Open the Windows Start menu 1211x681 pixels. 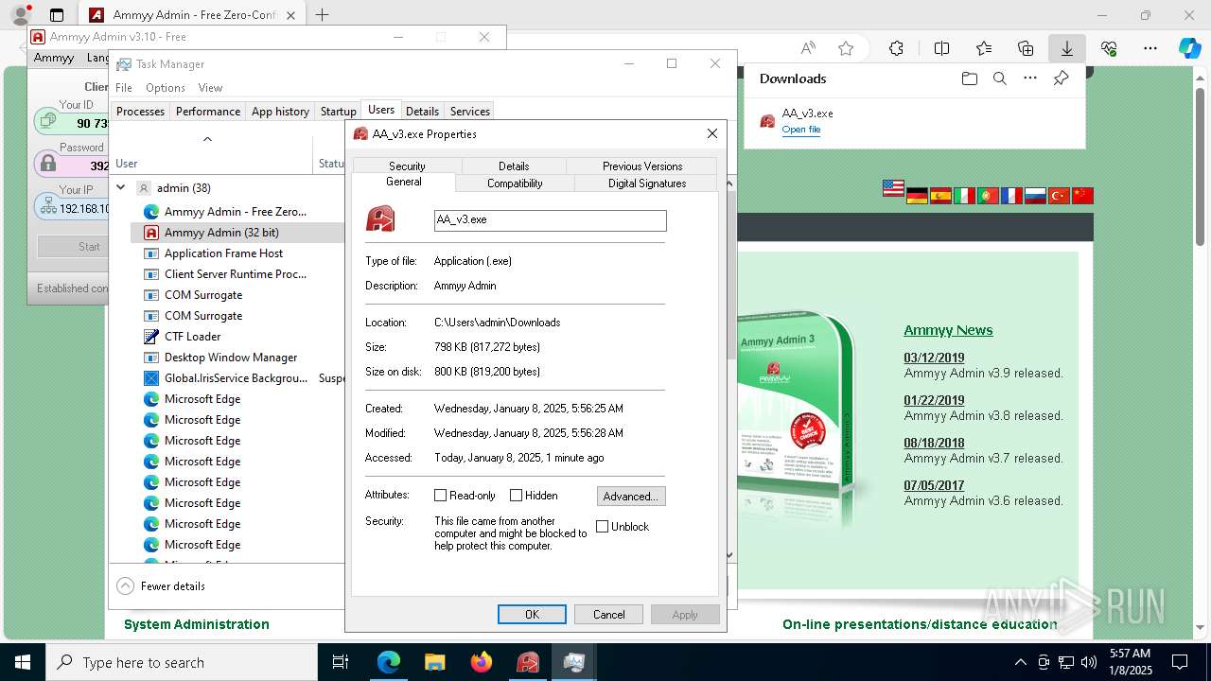coord(23,662)
